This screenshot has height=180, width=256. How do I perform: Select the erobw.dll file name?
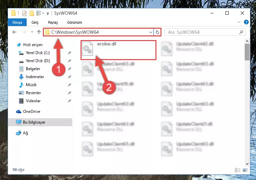click(107, 44)
